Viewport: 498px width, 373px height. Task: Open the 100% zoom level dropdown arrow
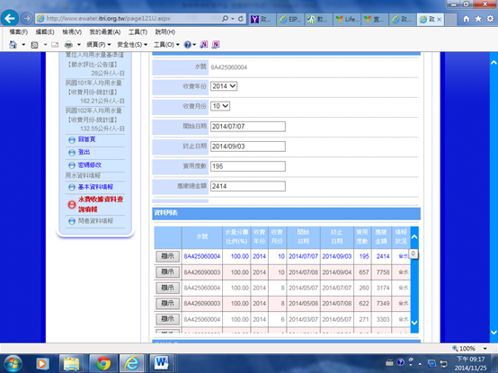tap(485, 349)
